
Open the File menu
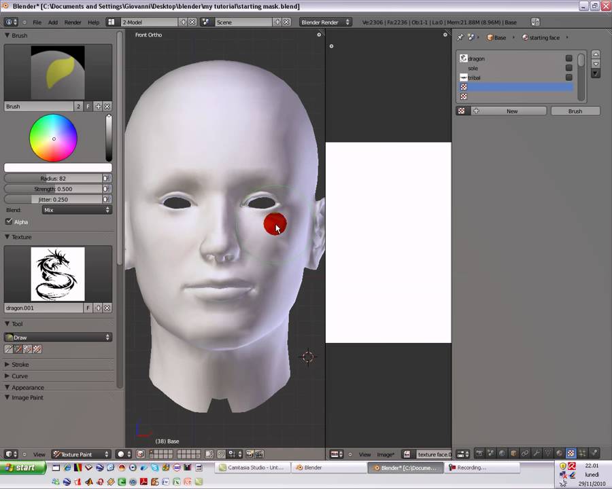37,22
